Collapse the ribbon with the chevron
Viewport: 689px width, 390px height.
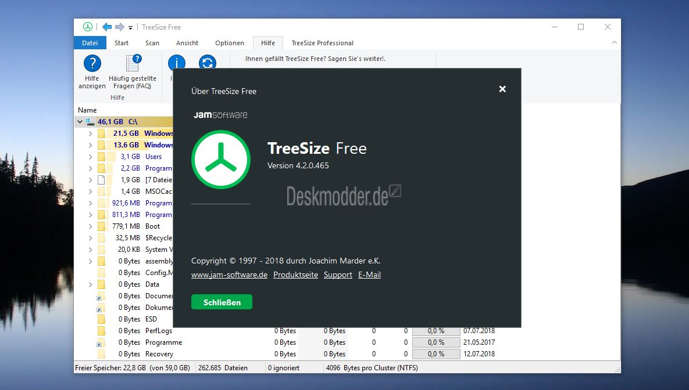click(x=615, y=42)
